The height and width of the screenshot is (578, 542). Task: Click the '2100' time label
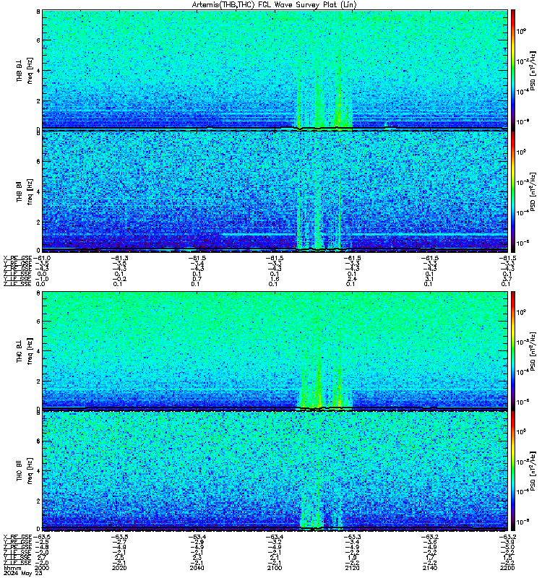(275, 568)
